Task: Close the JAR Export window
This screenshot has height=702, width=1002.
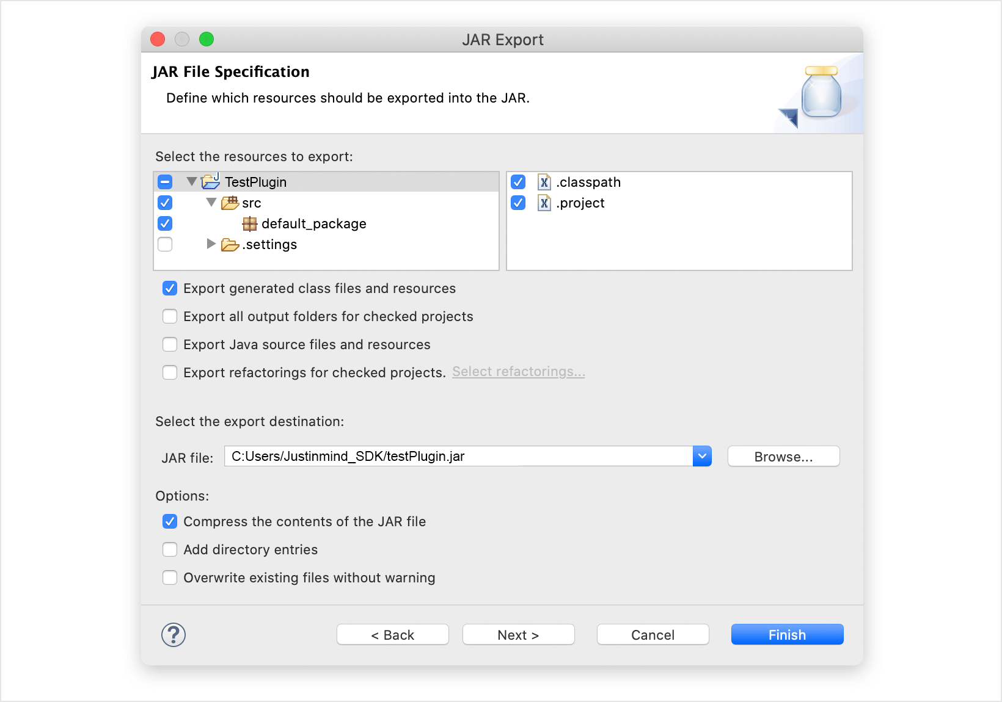Action: point(158,39)
